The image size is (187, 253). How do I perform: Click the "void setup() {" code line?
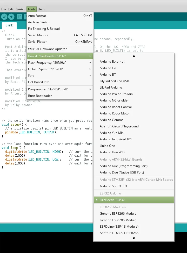point(14,125)
